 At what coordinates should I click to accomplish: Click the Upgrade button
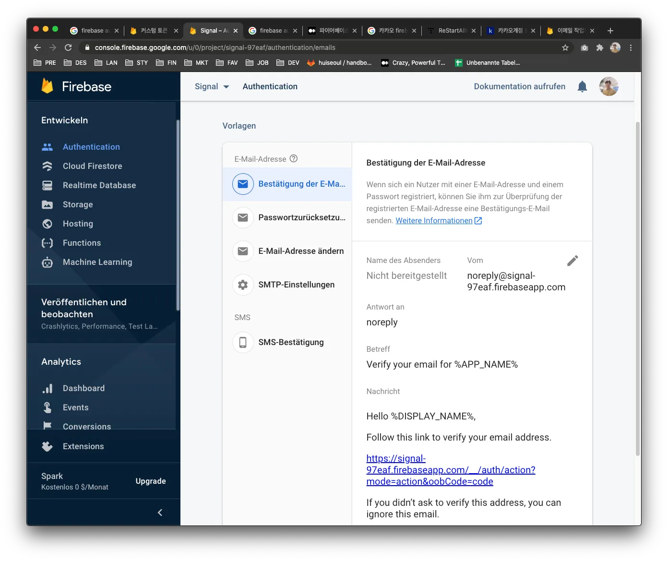click(x=151, y=481)
